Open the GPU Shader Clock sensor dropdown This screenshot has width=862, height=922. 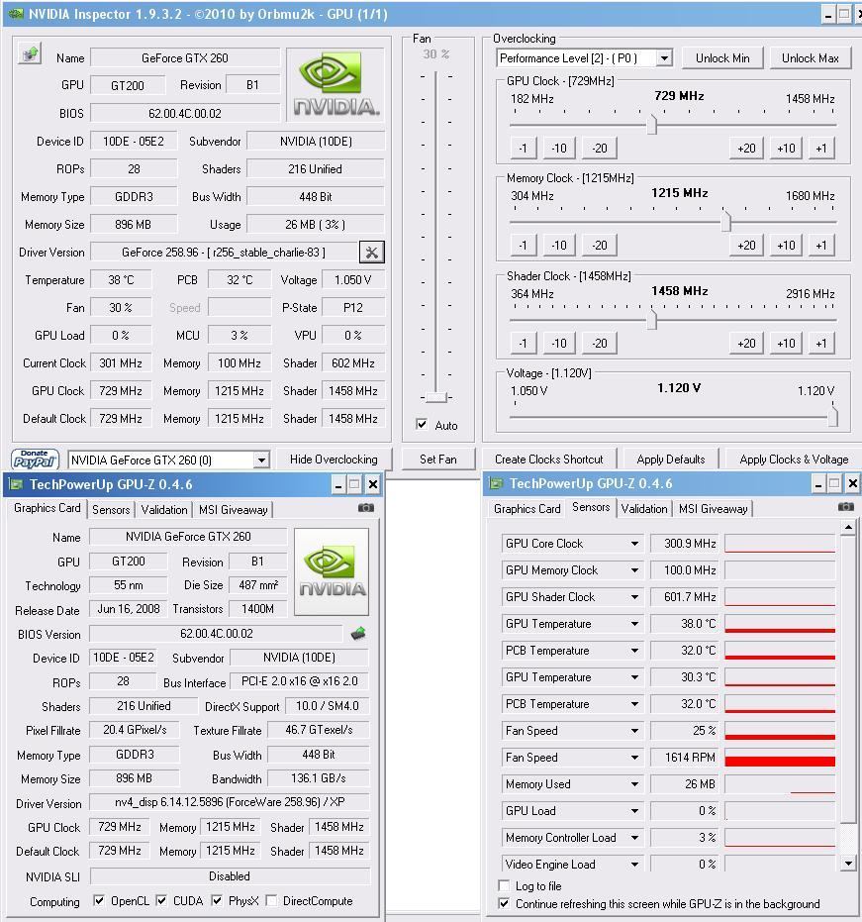point(634,597)
